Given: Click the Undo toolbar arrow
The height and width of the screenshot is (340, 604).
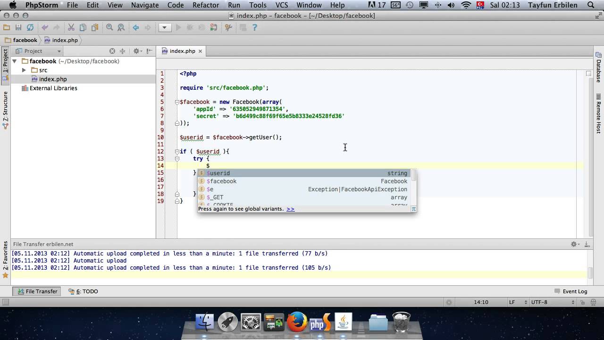Looking at the screenshot, I should [45, 27].
